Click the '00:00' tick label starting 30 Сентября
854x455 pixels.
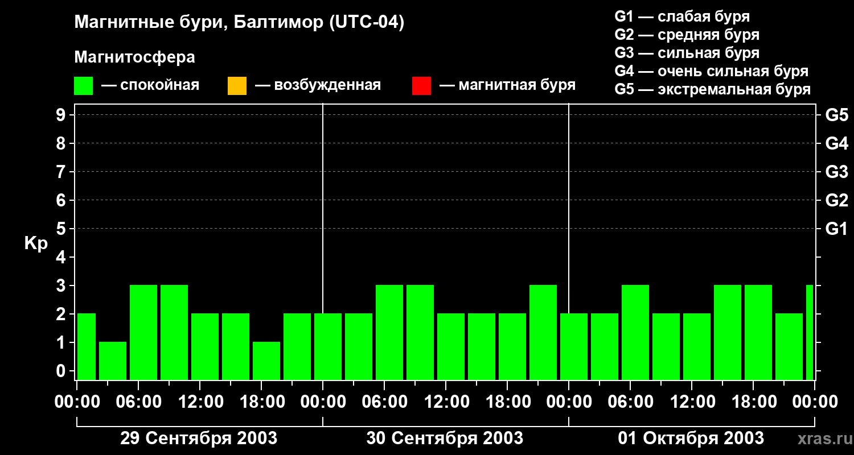323,402
